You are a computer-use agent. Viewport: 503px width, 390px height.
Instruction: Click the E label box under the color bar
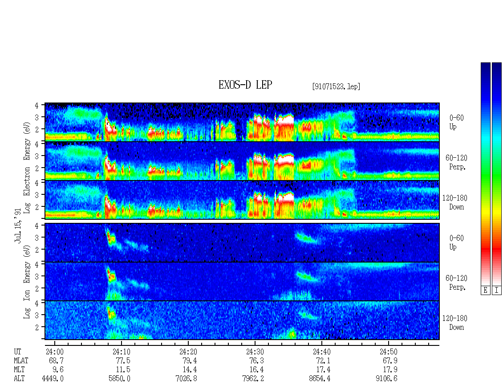click(x=485, y=291)
